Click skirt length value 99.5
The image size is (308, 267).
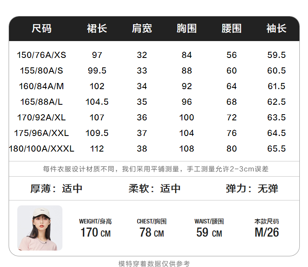tap(97, 71)
